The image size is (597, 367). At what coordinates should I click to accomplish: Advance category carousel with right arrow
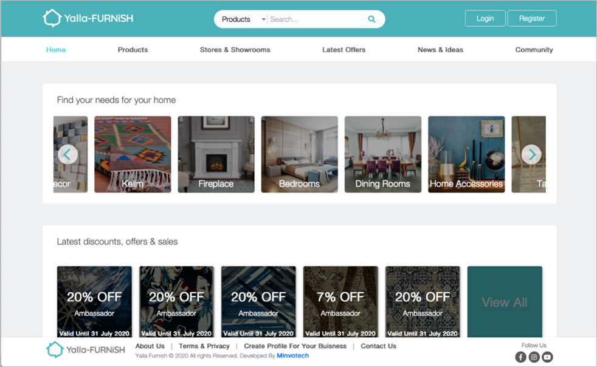(x=531, y=154)
